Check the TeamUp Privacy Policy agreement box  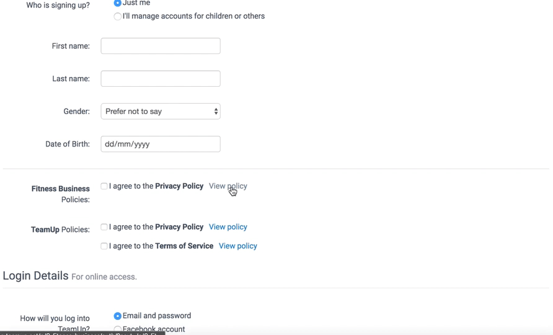pos(104,227)
